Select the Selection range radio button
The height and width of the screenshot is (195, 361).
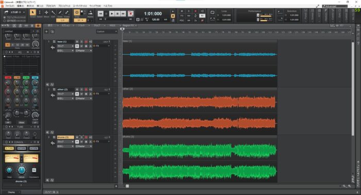[x=5, y=21]
